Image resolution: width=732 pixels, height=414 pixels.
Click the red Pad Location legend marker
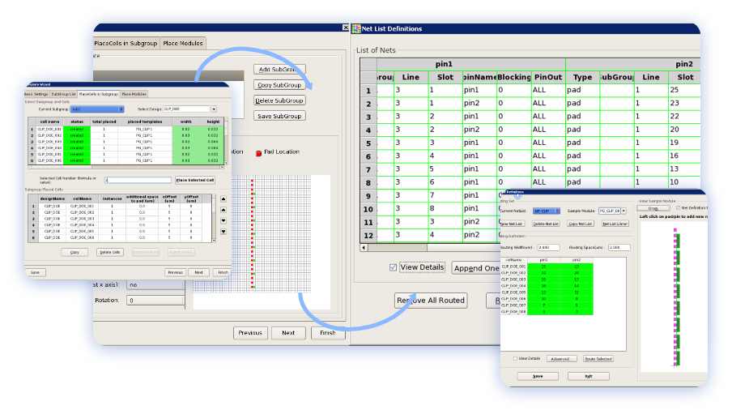pos(259,152)
